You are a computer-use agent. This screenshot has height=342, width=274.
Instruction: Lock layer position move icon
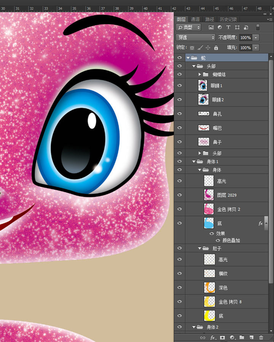coord(208,47)
